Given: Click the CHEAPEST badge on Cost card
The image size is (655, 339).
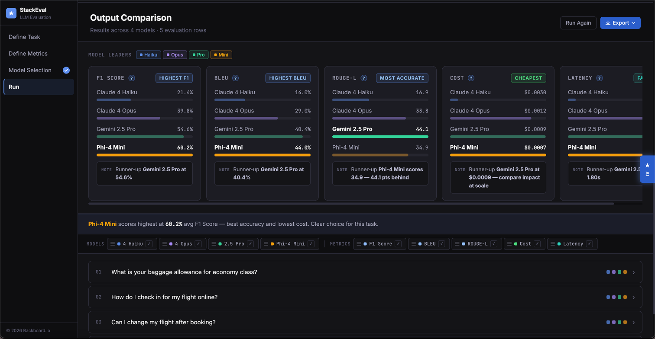Looking at the screenshot, I should [529, 78].
